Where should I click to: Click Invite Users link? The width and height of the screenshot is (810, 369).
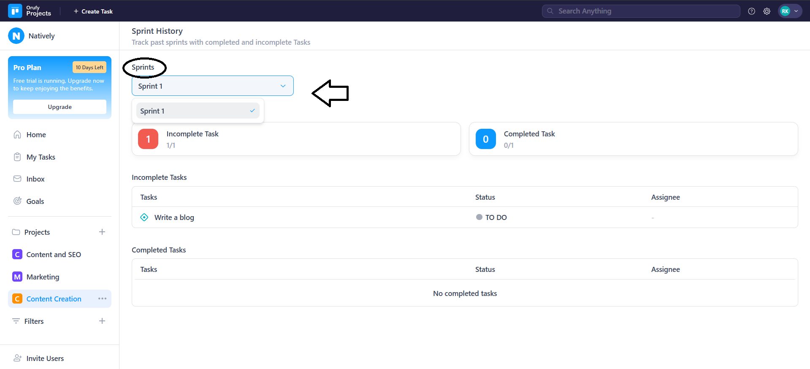click(45, 358)
